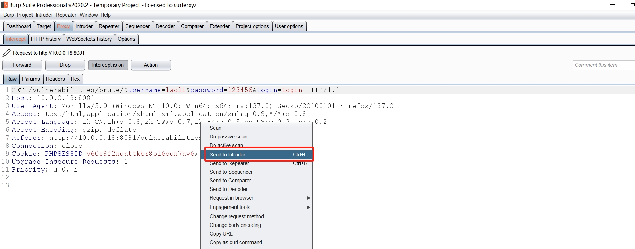
Task: Click the Accept header line starting text/html
Action: [x=159, y=114]
